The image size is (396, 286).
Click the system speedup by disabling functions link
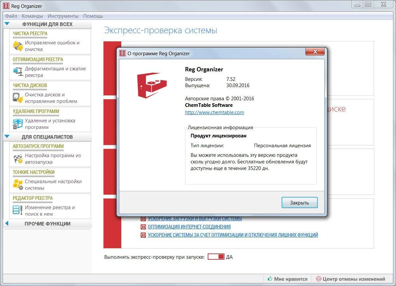coord(233,235)
